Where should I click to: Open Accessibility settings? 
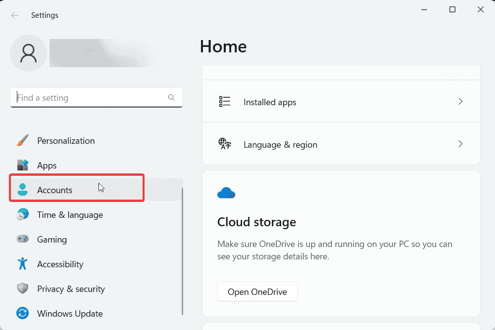97,264
